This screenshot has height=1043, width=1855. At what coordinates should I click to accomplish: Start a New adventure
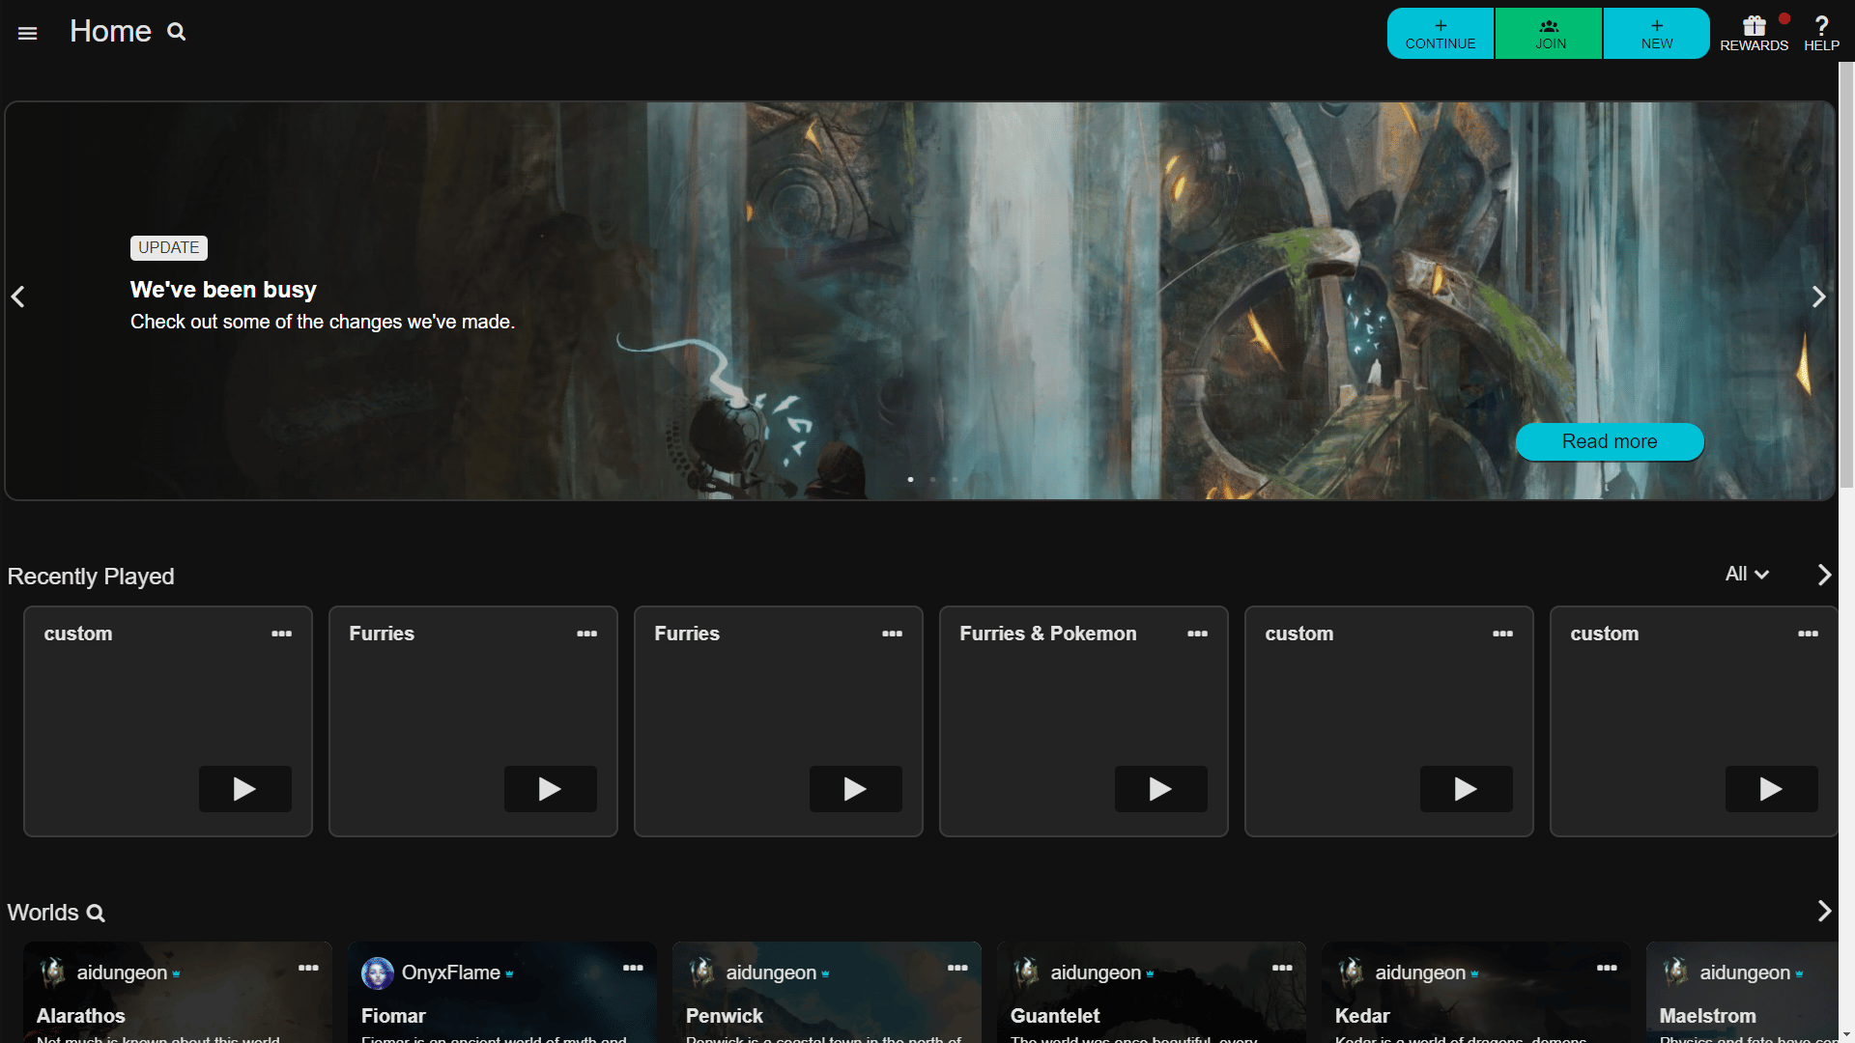[x=1657, y=34]
